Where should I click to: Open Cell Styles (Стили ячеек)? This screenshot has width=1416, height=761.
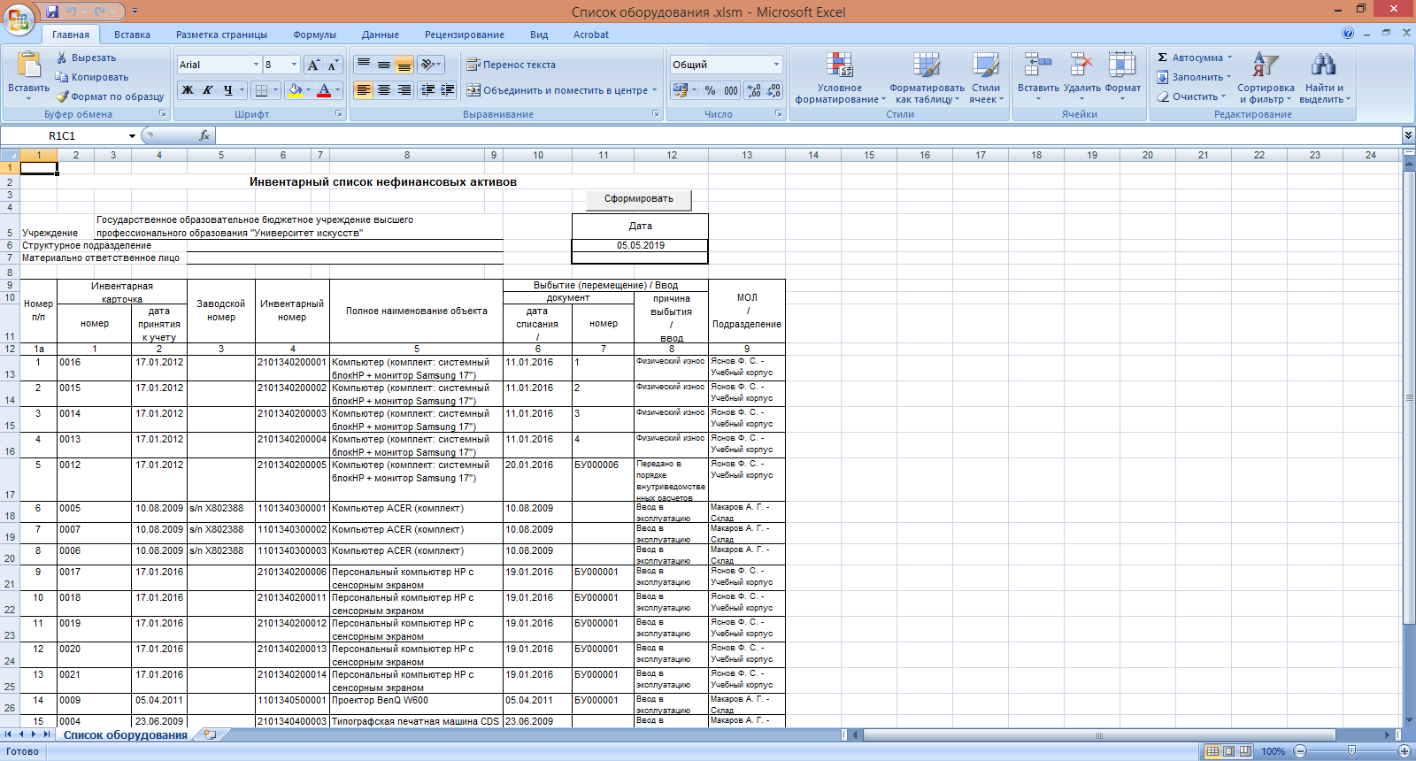tap(986, 78)
